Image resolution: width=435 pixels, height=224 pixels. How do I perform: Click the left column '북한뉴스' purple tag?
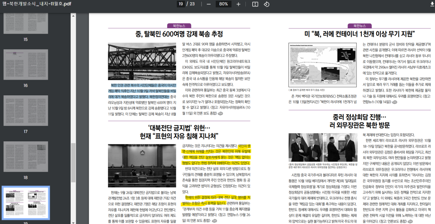pyautogui.click(x=179, y=26)
